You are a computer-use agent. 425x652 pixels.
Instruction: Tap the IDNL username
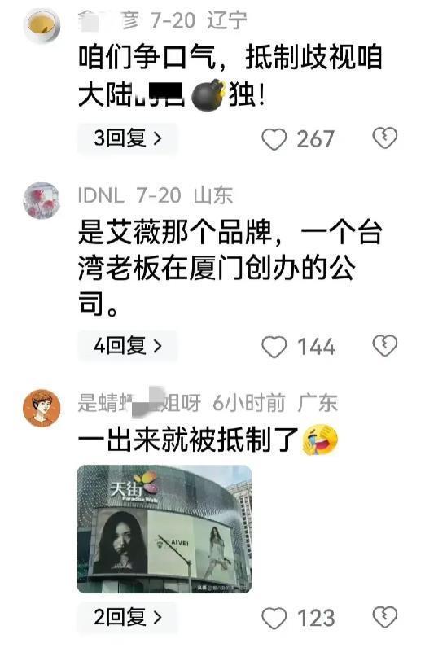coord(101,195)
